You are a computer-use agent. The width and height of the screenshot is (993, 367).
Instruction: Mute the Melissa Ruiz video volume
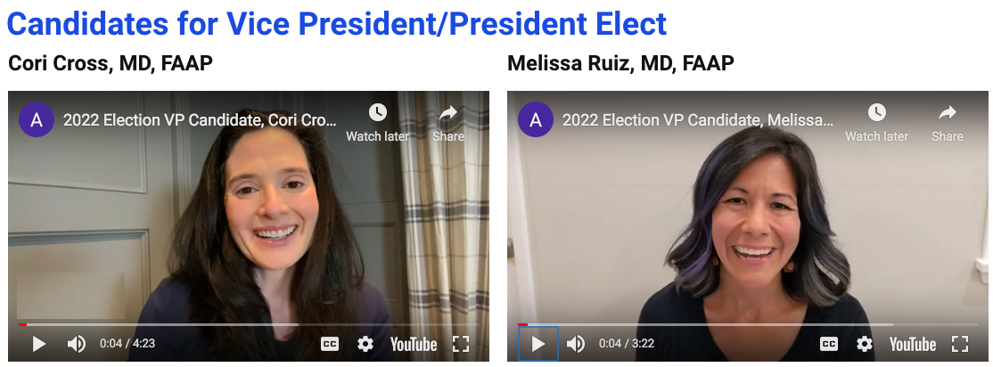tap(575, 344)
